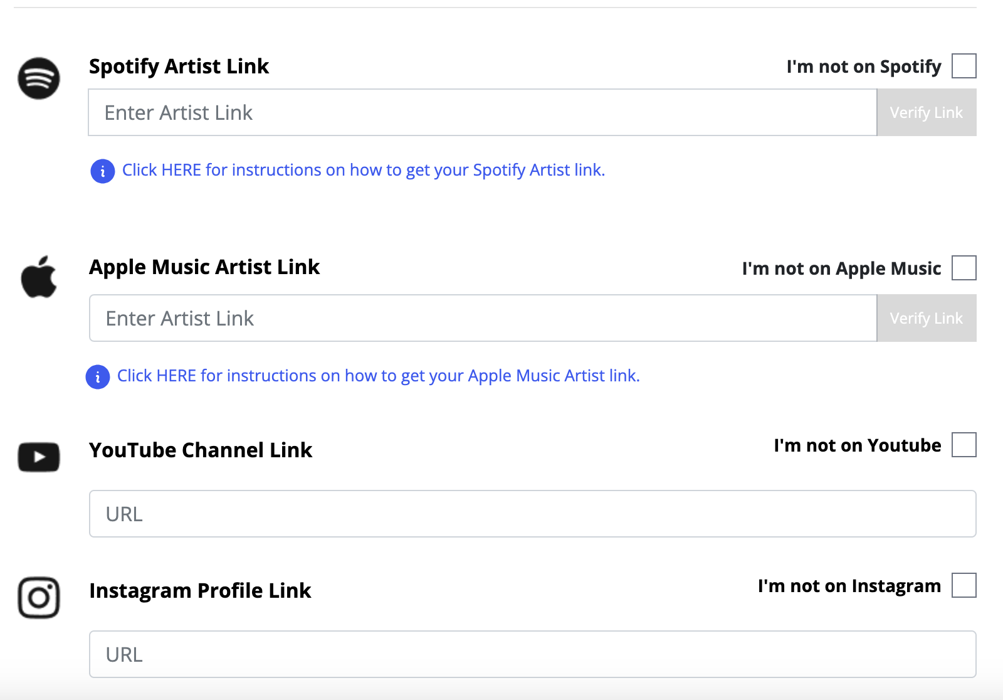Focus the Apple Music Enter Artist Link field
This screenshot has width=1003, height=700.
pos(483,318)
